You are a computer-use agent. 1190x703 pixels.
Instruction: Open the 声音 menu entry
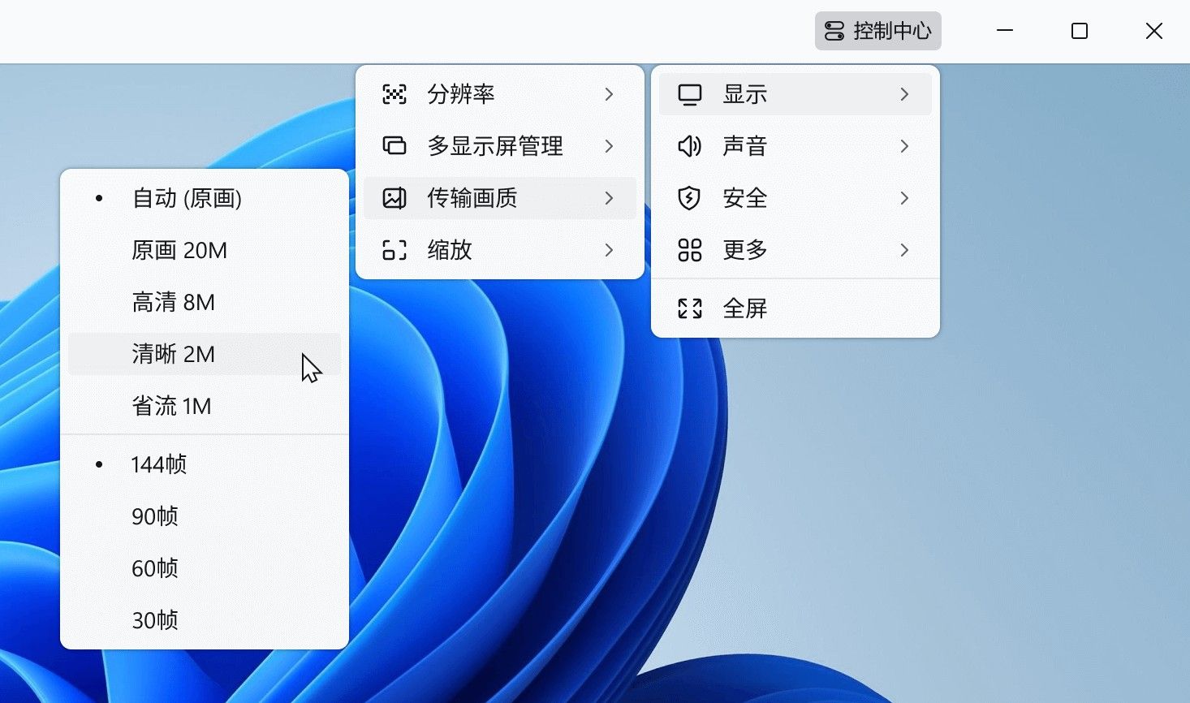(x=744, y=146)
